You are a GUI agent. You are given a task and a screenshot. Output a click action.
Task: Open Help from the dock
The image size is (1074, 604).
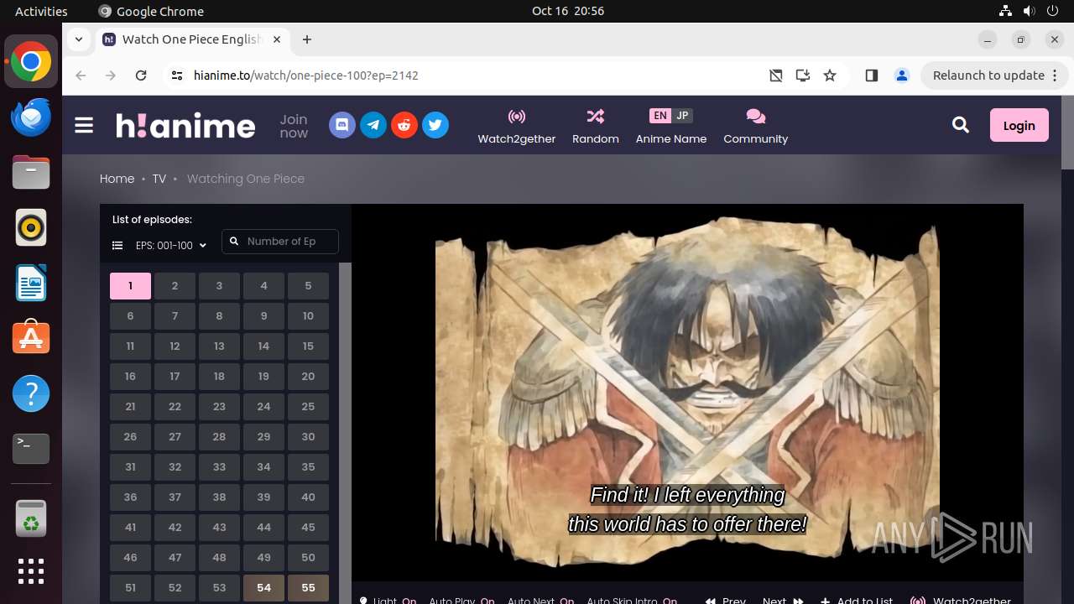[31, 393]
